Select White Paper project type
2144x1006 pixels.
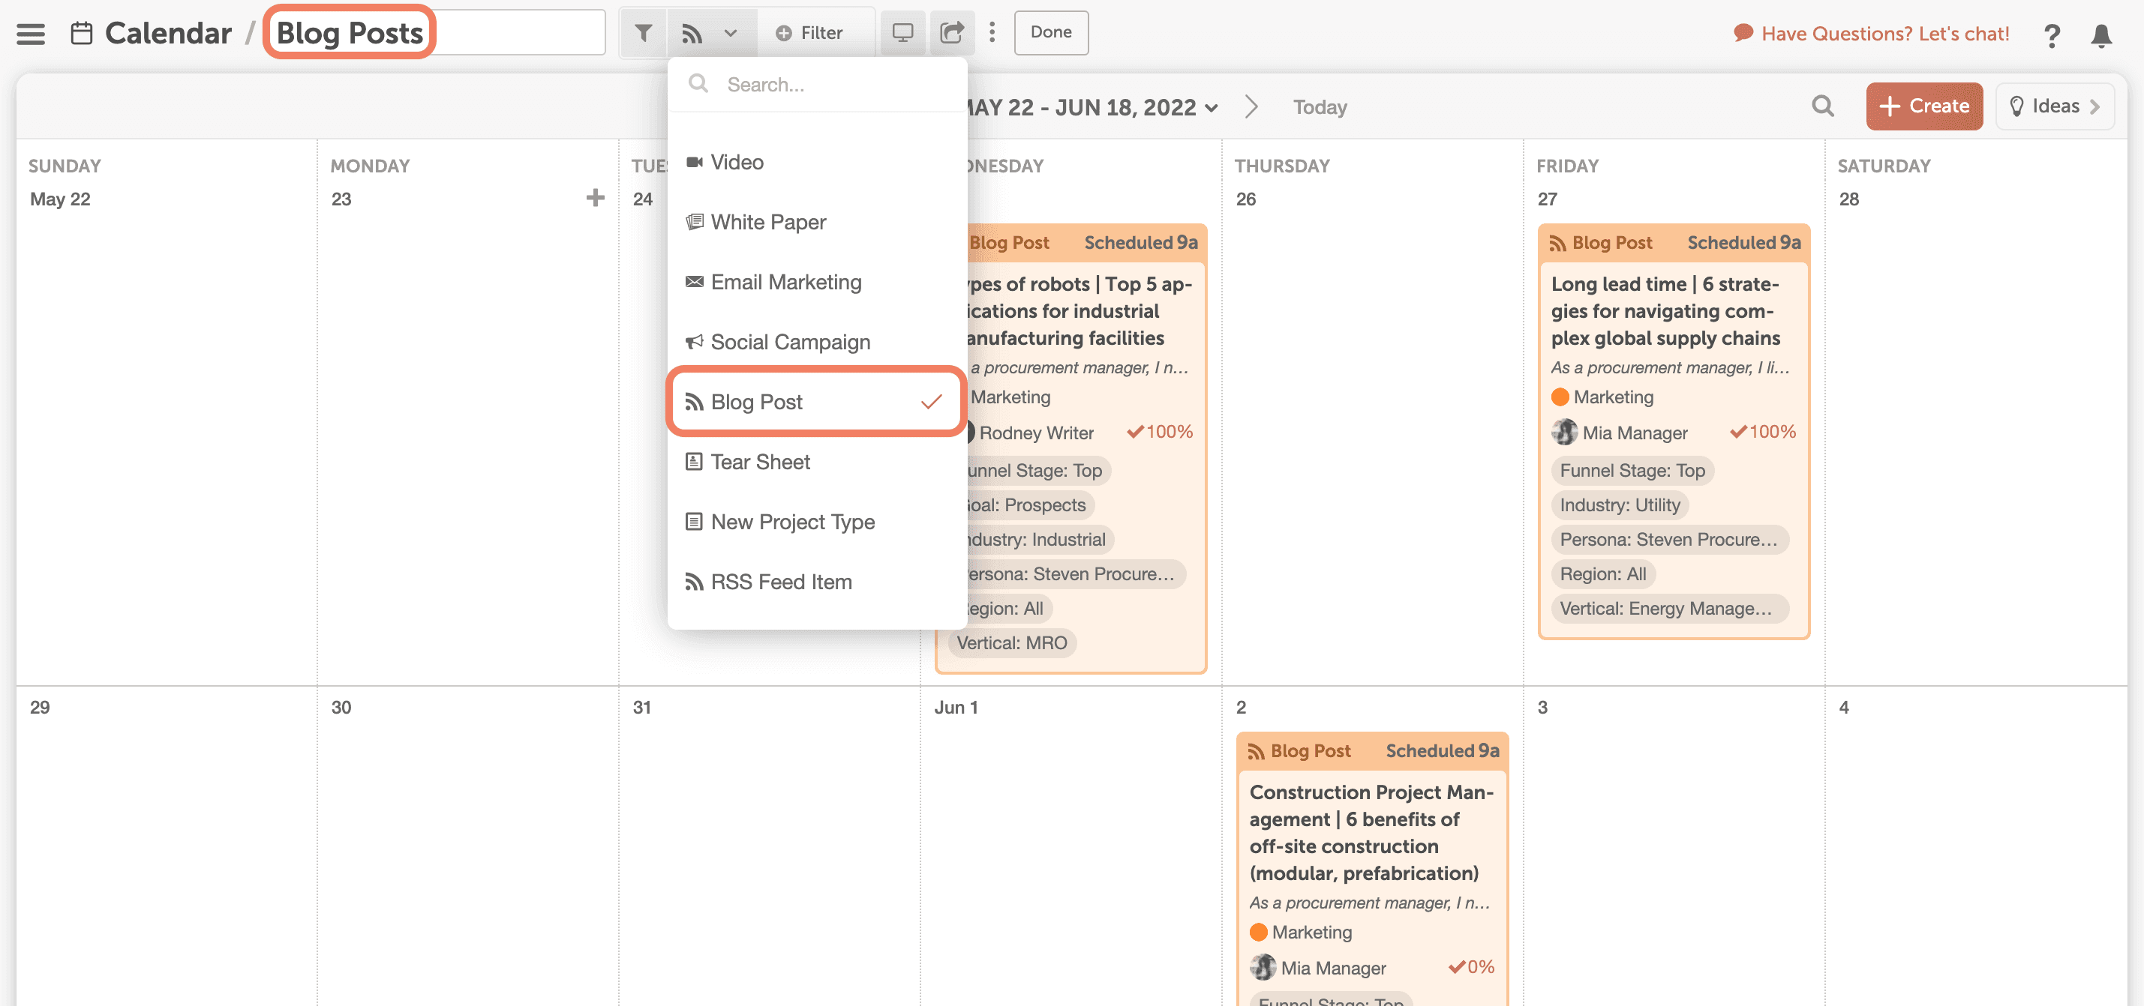(x=818, y=222)
